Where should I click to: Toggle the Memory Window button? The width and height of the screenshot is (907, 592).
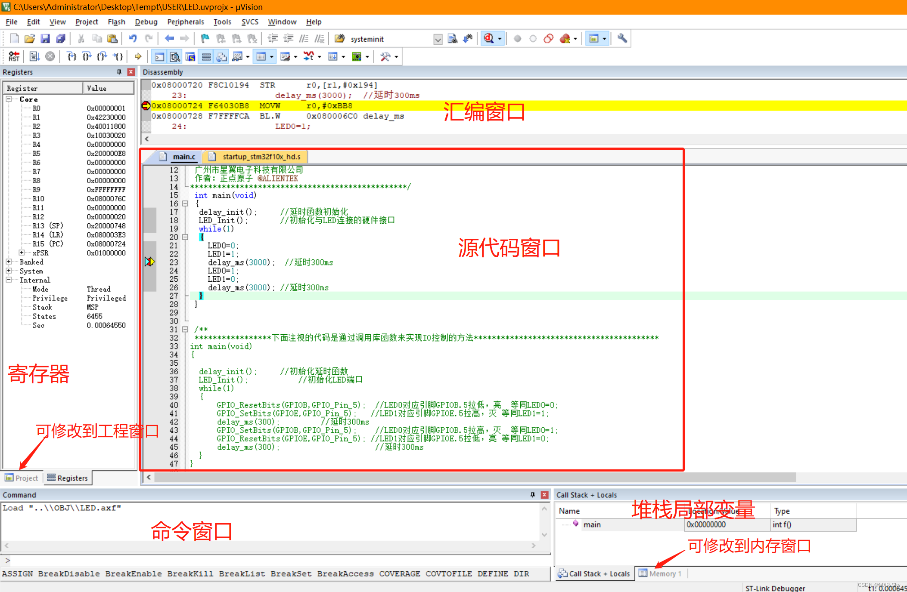pos(261,56)
